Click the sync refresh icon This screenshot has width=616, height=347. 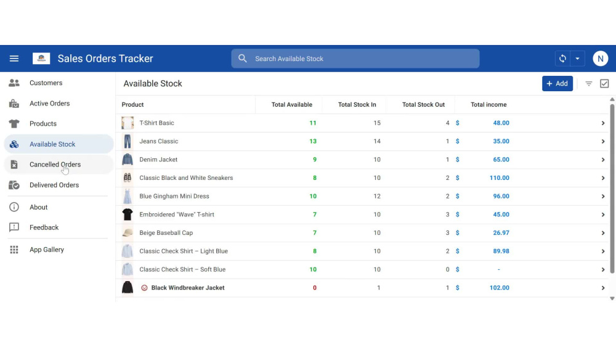point(562,59)
